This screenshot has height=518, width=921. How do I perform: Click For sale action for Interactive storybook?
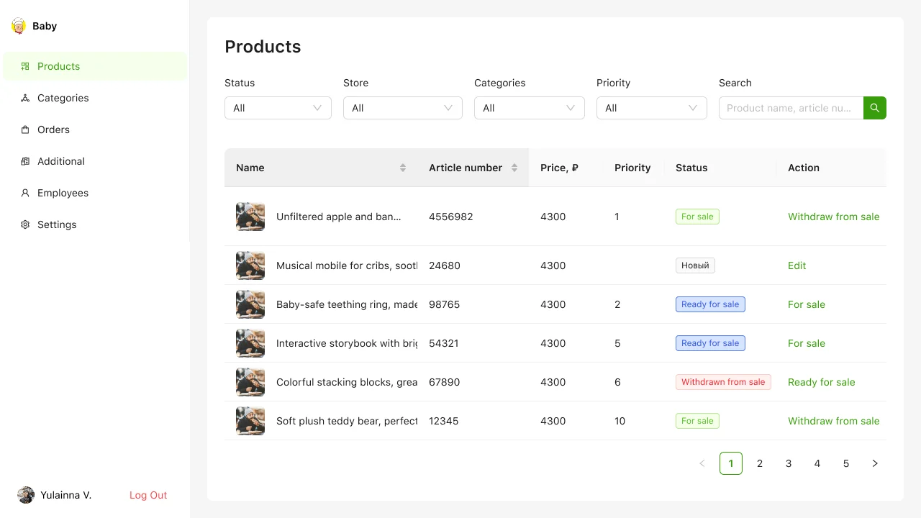(806, 343)
